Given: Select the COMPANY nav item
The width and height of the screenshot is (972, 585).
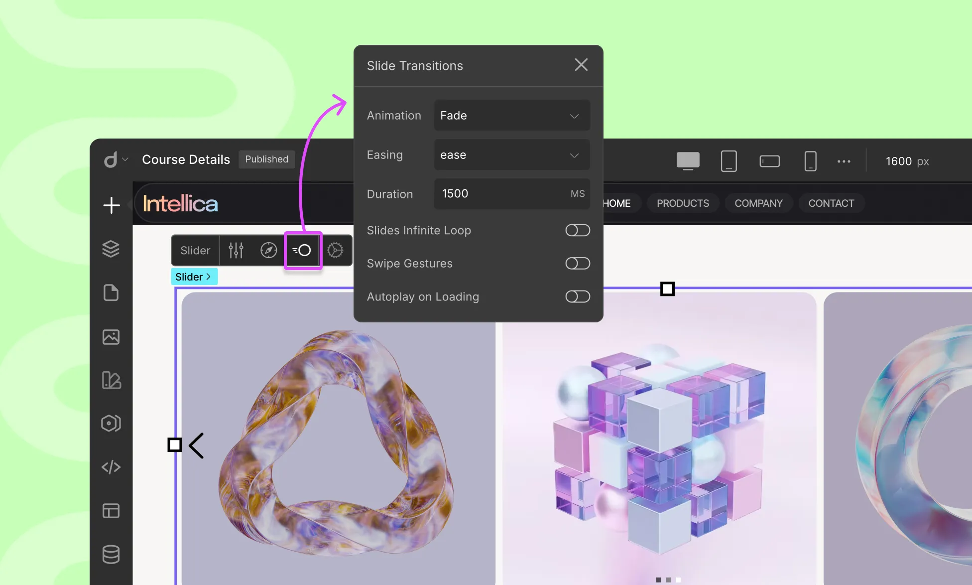Looking at the screenshot, I should click(x=758, y=203).
